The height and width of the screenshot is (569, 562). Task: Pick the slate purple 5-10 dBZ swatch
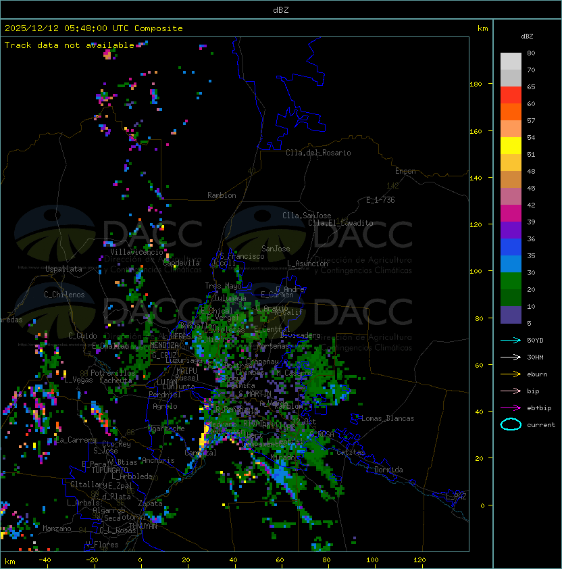511,315
